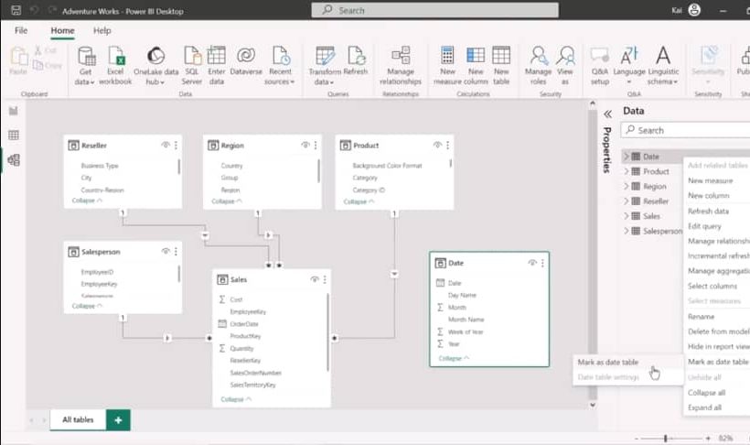This screenshot has height=445, width=750.
Task: Collapse the Data pane with double chevron
Action: 607,114
